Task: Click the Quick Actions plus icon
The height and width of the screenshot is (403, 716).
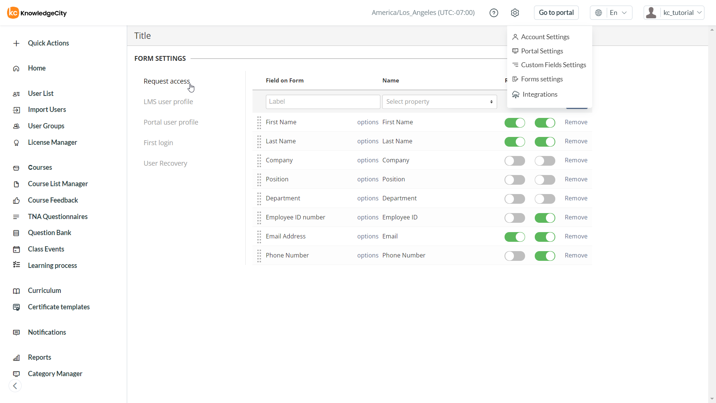Action: coord(16,43)
